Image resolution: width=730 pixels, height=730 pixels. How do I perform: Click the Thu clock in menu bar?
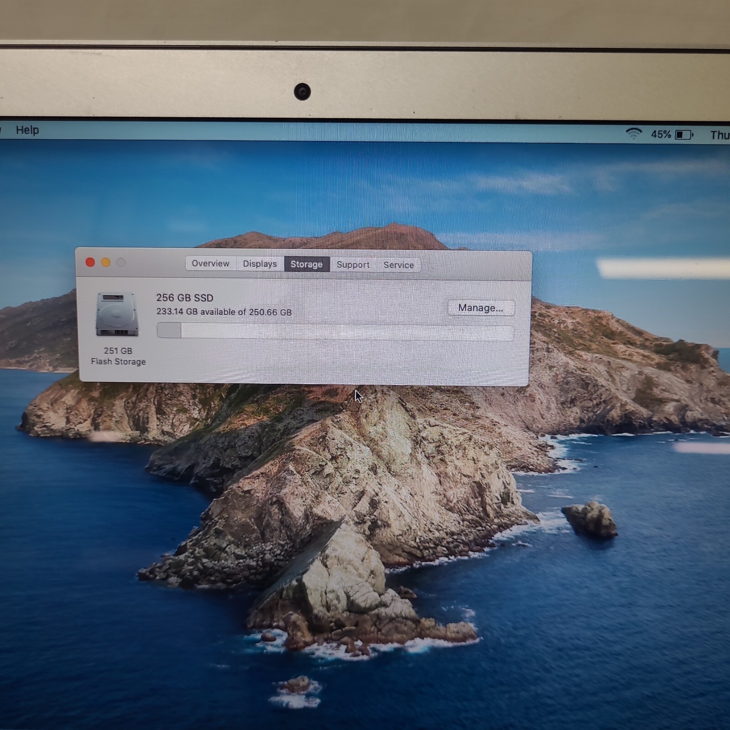tap(720, 135)
